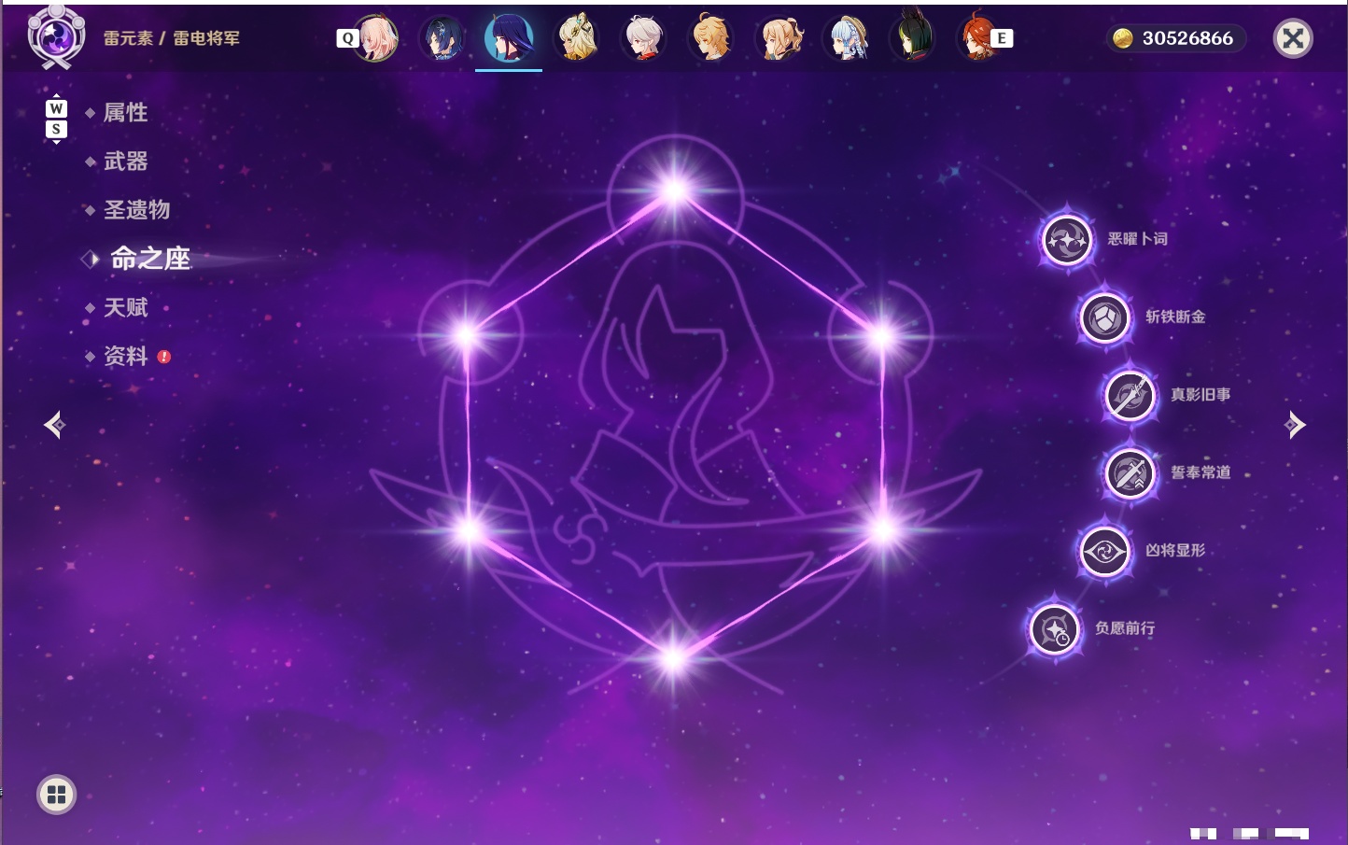1348x845 pixels.
Task: Open the 斩铁断金 constellation icon
Action: coord(1105,317)
